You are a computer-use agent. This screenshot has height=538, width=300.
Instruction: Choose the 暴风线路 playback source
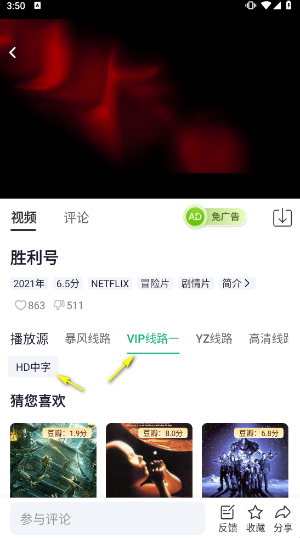point(88,339)
